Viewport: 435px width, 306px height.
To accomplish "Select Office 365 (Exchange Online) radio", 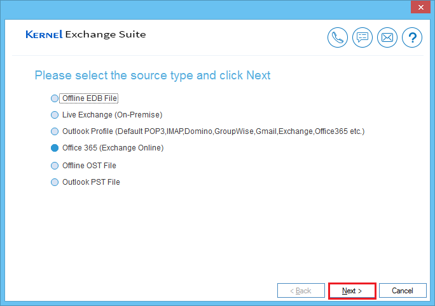I will pyautogui.click(x=55, y=148).
